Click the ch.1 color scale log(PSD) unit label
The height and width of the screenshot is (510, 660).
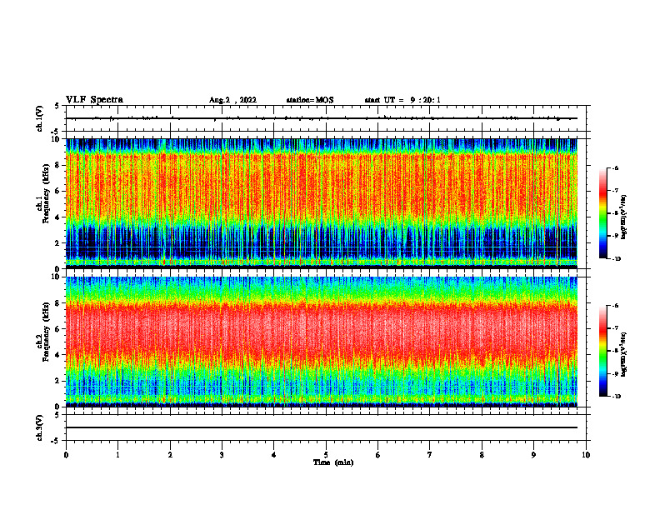pos(624,217)
